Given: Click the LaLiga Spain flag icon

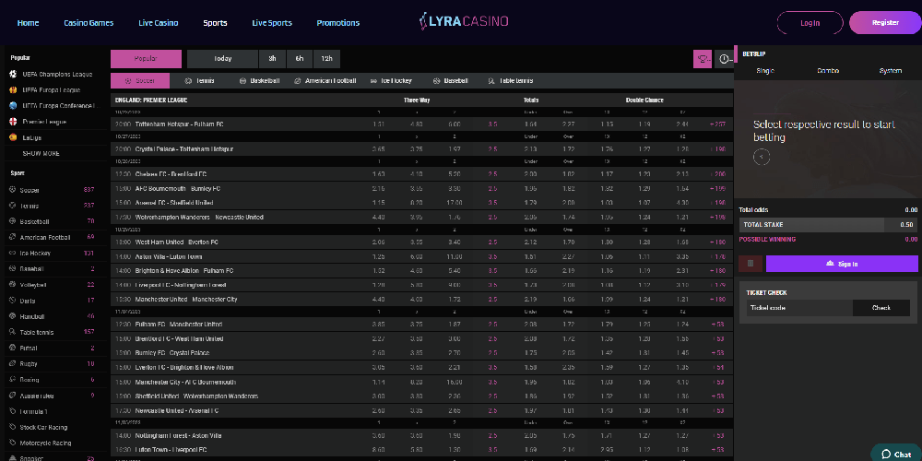Looking at the screenshot, I should pos(12,137).
